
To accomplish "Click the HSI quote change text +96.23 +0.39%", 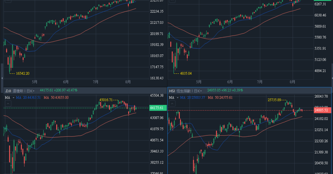I will 232,91.
